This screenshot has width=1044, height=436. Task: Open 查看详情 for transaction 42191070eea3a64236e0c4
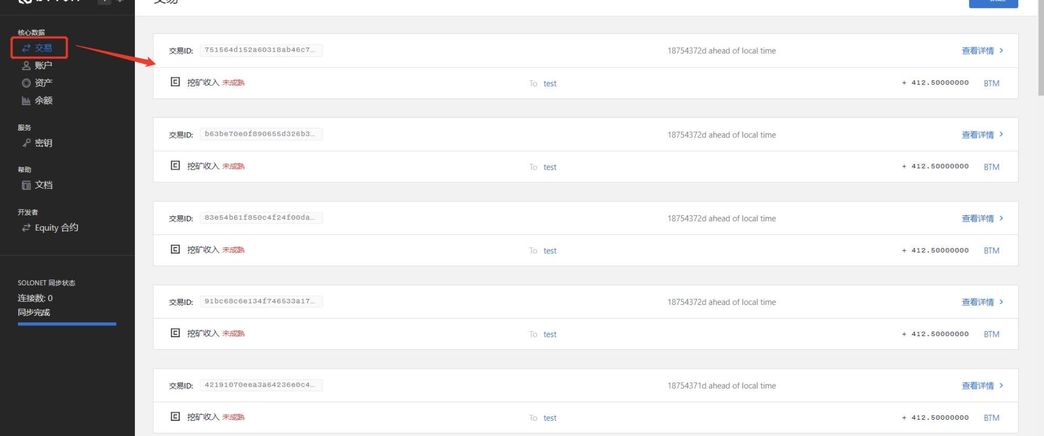coord(978,385)
